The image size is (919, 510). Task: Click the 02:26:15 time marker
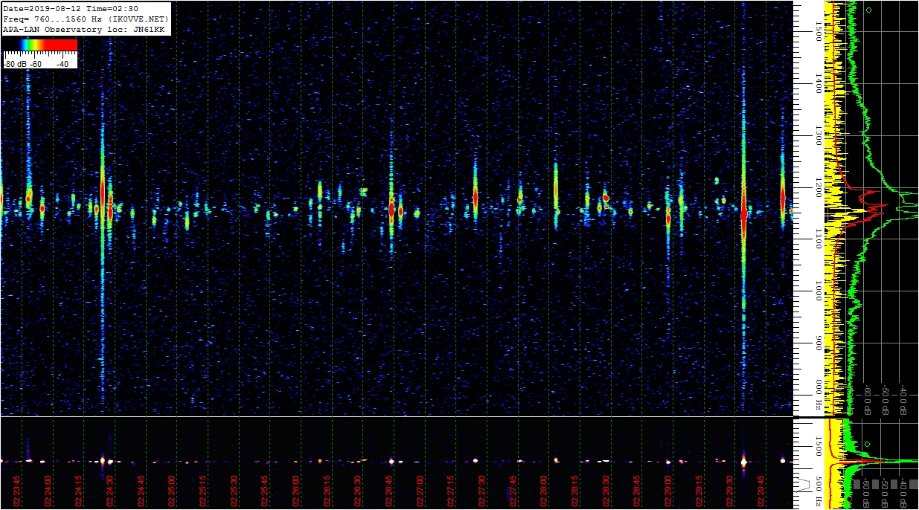click(327, 491)
